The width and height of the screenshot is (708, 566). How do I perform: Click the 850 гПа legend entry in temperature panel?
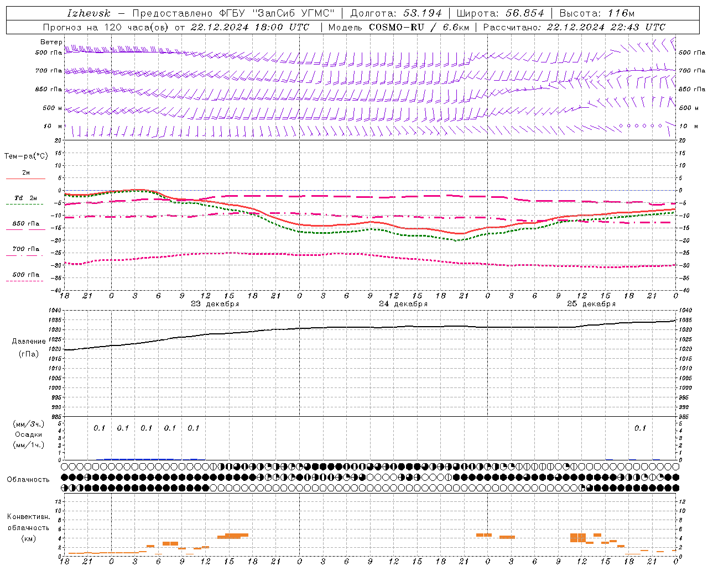(26, 224)
